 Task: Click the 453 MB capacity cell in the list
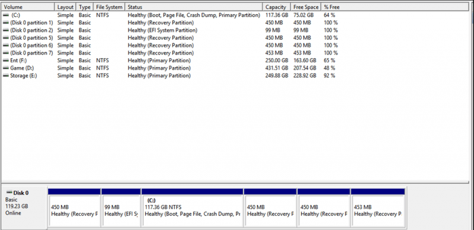point(274,53)
